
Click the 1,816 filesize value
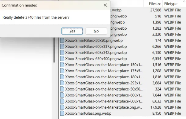click(x=157, y=77)
